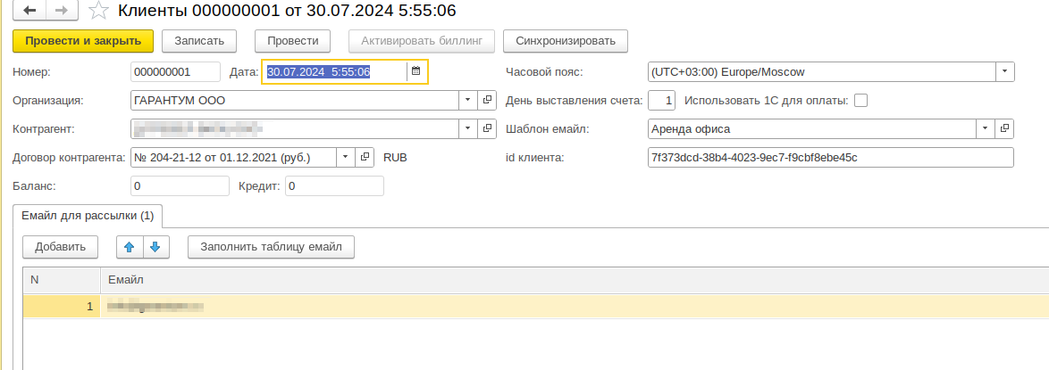1049x370 pixels.
Task: Click the forward navigation arrow
Action: coord(62,11)
